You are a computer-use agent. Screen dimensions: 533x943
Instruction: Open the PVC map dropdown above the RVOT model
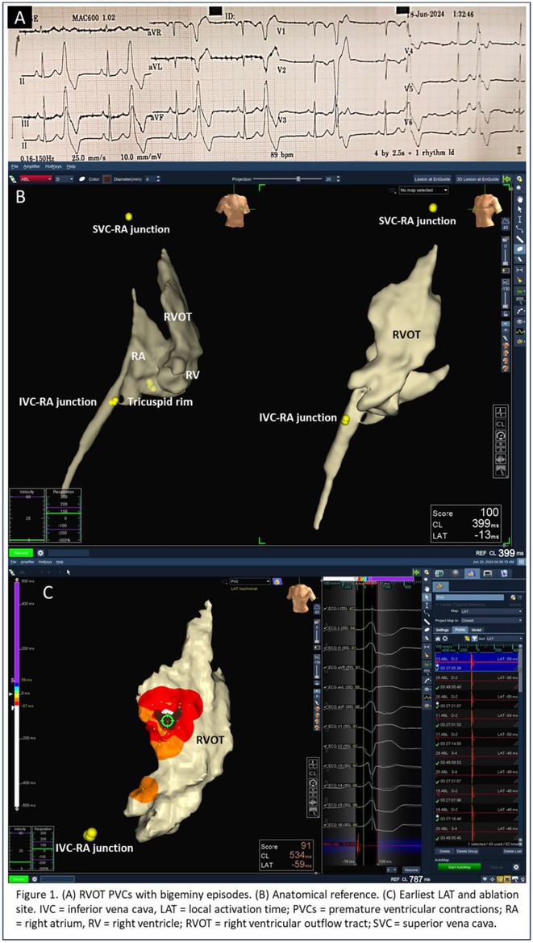[x=250, y=581]
